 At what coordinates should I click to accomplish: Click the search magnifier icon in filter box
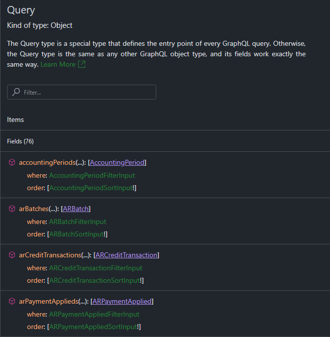[x=16, y=92]
